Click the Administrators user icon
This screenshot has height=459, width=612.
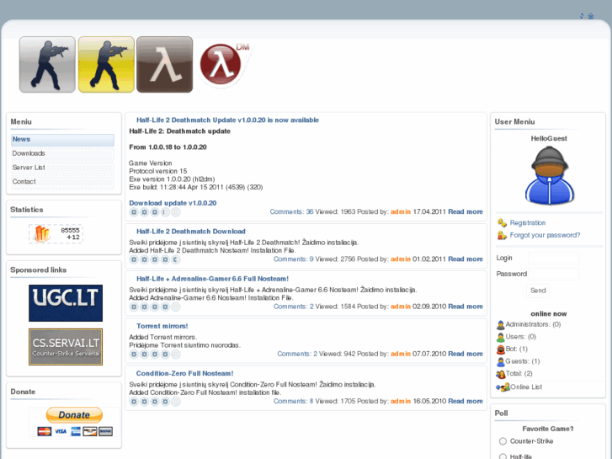pos(500,324)
